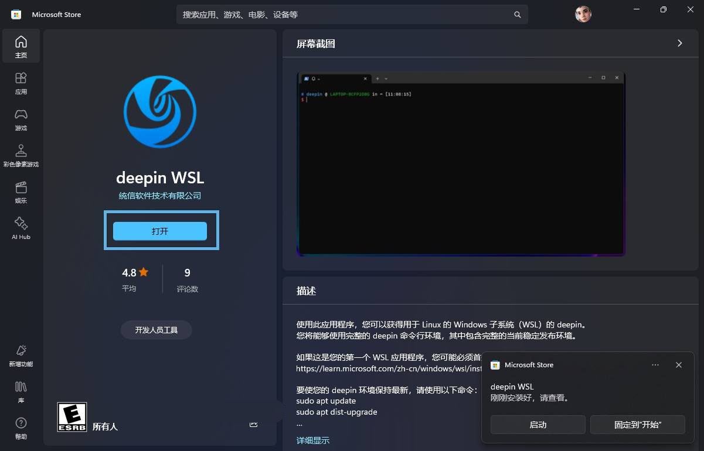Open the deepin terminal screenshot thumbnail
Screen dimensions: 704x451
tap(461, 164)
